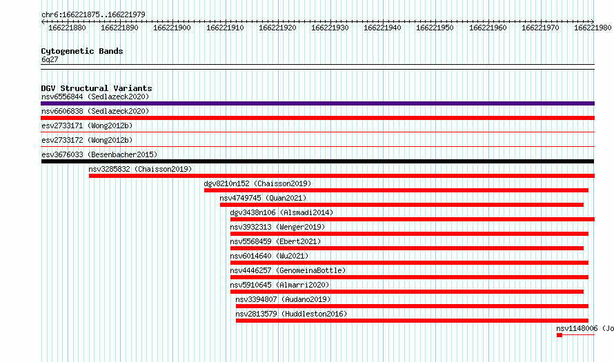
Task: Click ruler position 166221930
Action: point(330,28)
